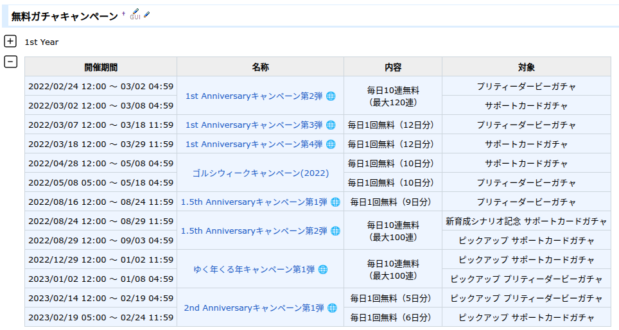This screenshot has width=619, height=330.
Task: Select date cell 2022/08/29 12:00 ～ 09/03 04:59
Action: [101, 240]
